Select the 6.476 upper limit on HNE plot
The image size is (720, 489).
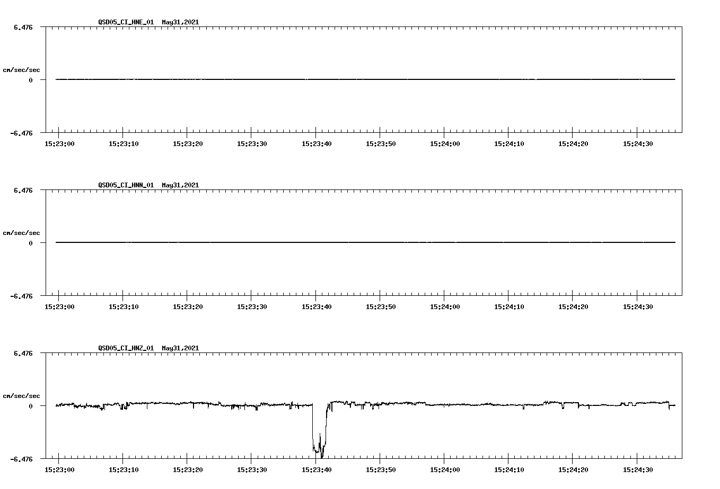coord(23,27)
